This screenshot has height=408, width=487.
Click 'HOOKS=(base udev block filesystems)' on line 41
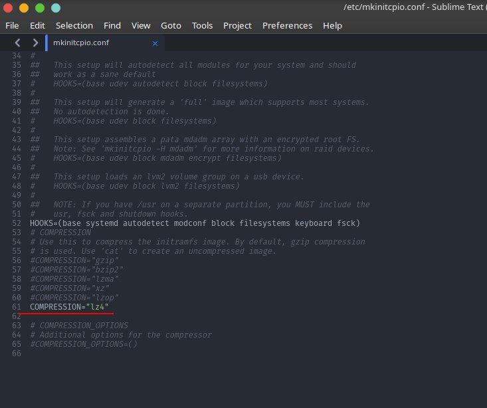(x=123, y=121)
